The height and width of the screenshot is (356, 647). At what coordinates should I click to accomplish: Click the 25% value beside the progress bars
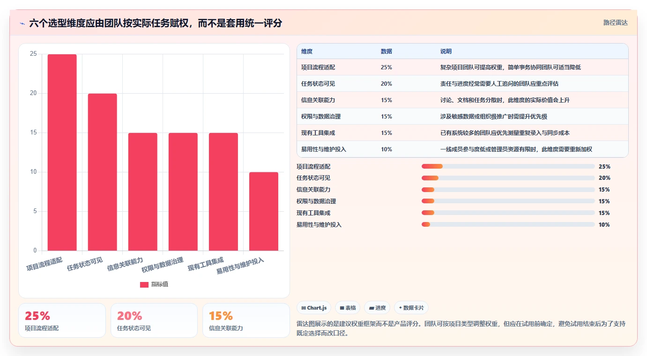click(x=604, y=166)
